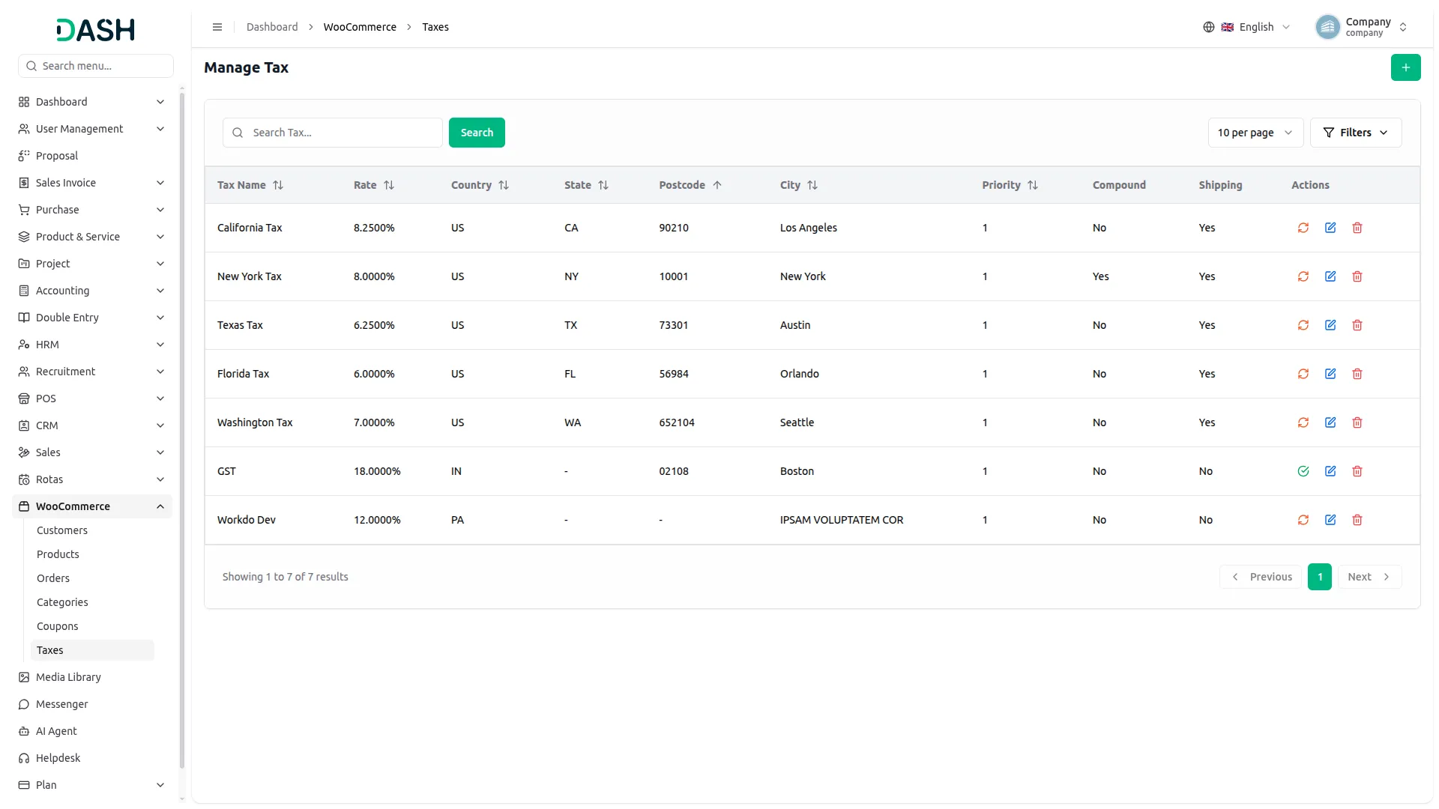Click the sync icon for Workdo Dev

(x=1303, y=520)
